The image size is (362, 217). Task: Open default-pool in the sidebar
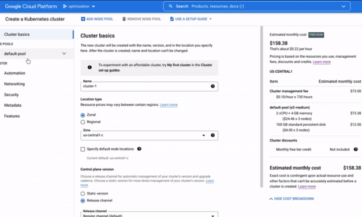[x=37, y=54]
